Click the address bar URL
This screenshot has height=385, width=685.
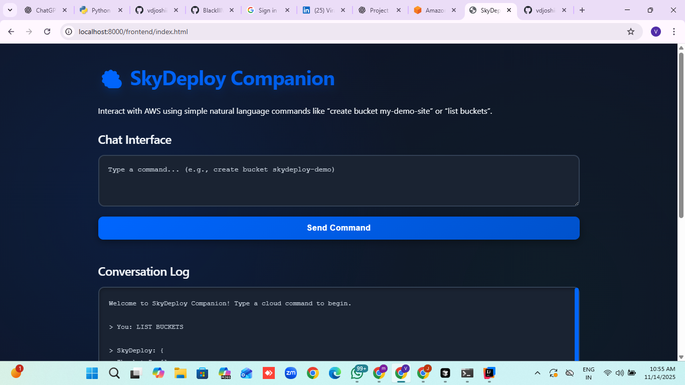coord(133,32)
